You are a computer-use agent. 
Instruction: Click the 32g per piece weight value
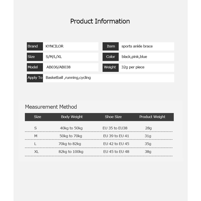133,67
